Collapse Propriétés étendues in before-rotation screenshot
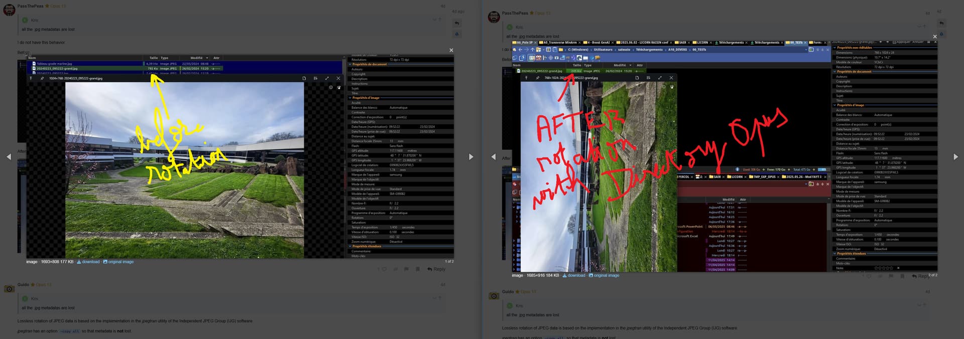This screenshot has width=964, height=339. (x=350, y=246)
